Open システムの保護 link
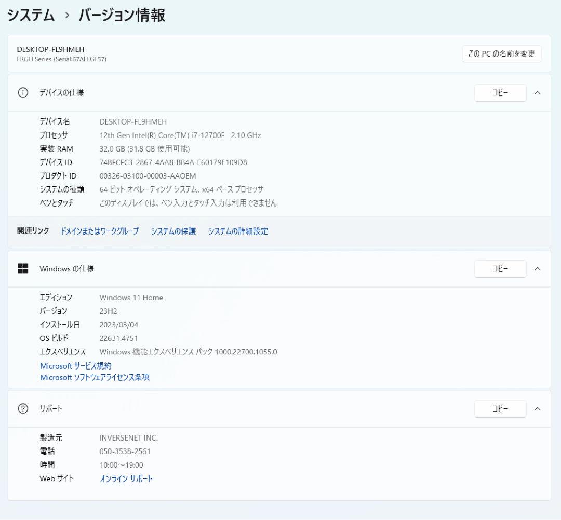Screen dimensions: 561x520 click(x=173, y=231)
